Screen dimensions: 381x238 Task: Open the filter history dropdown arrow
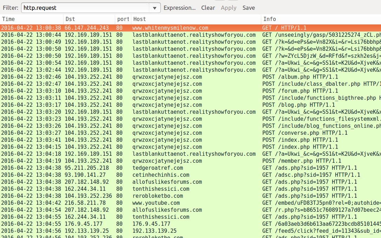155,8
